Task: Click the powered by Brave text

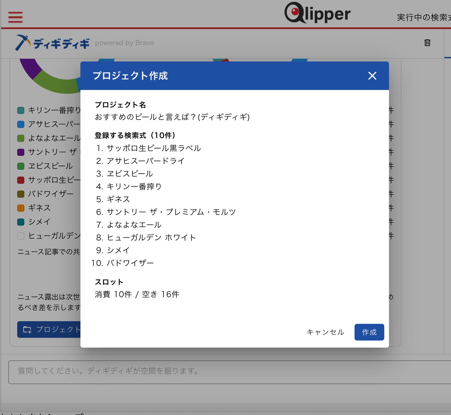Action: coord(124,43)
